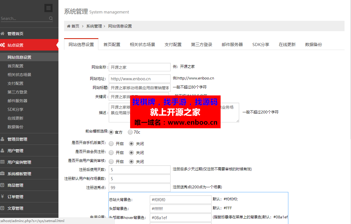Switch to the 支付配置 tab
The image size is (351, 224).
[173, 44]
